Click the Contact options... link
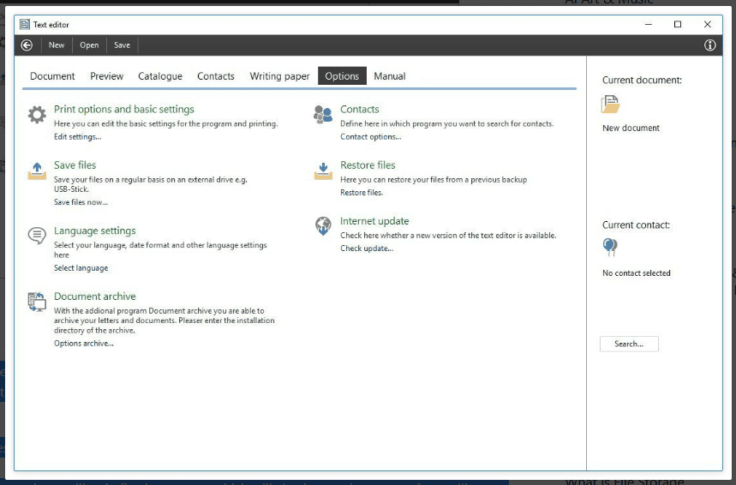 [x=371, y=136]
